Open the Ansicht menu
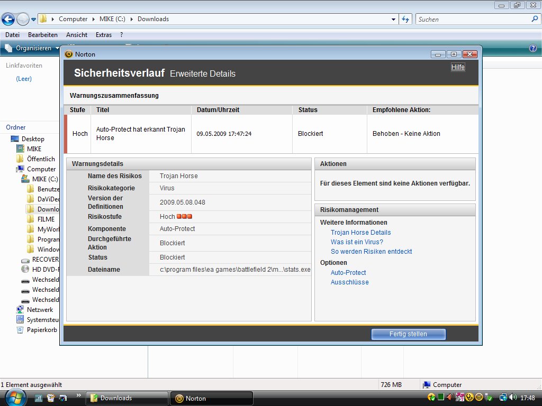 point(77,35)
